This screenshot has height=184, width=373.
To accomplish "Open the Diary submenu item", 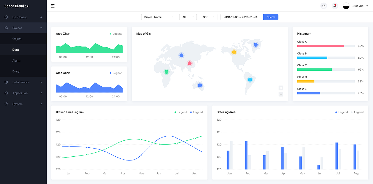I will point(23,71).
